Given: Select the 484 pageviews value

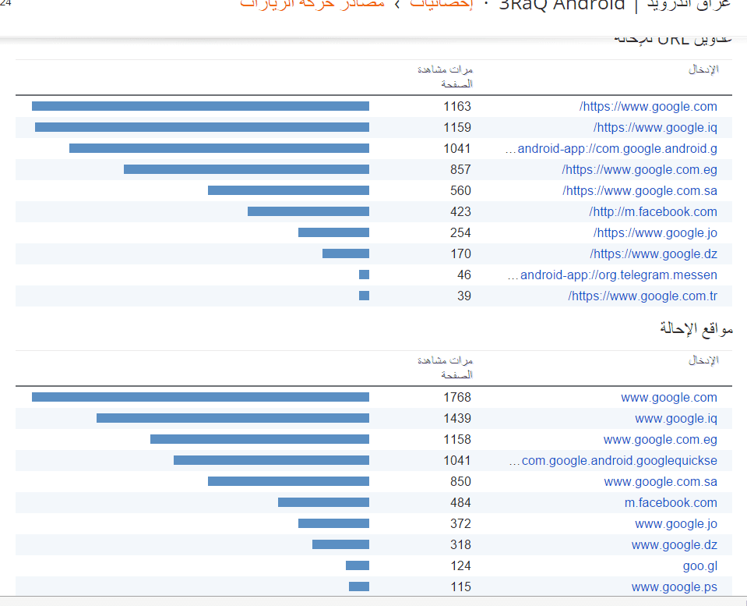Looking at the screenshot, I should [x=460, y=502].
